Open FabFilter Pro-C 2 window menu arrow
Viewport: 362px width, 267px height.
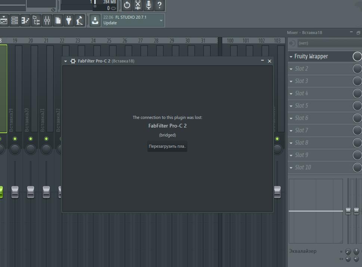point(66,61)
